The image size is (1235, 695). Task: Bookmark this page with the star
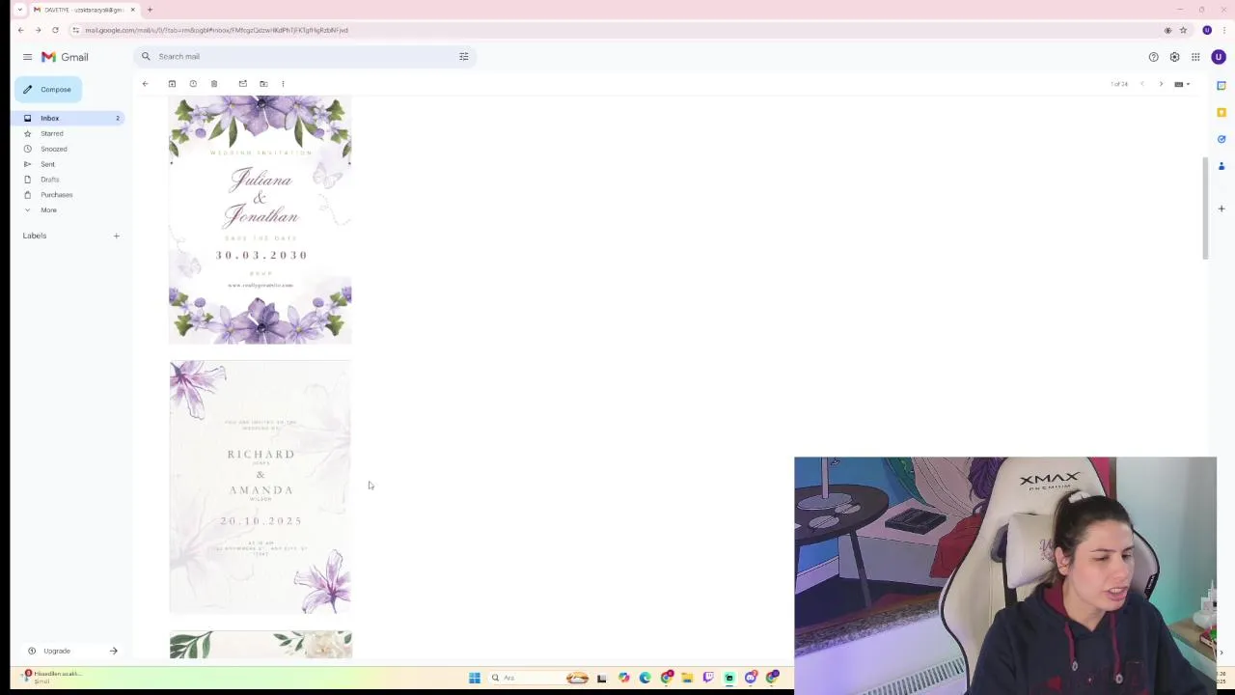click(1183, 30)
